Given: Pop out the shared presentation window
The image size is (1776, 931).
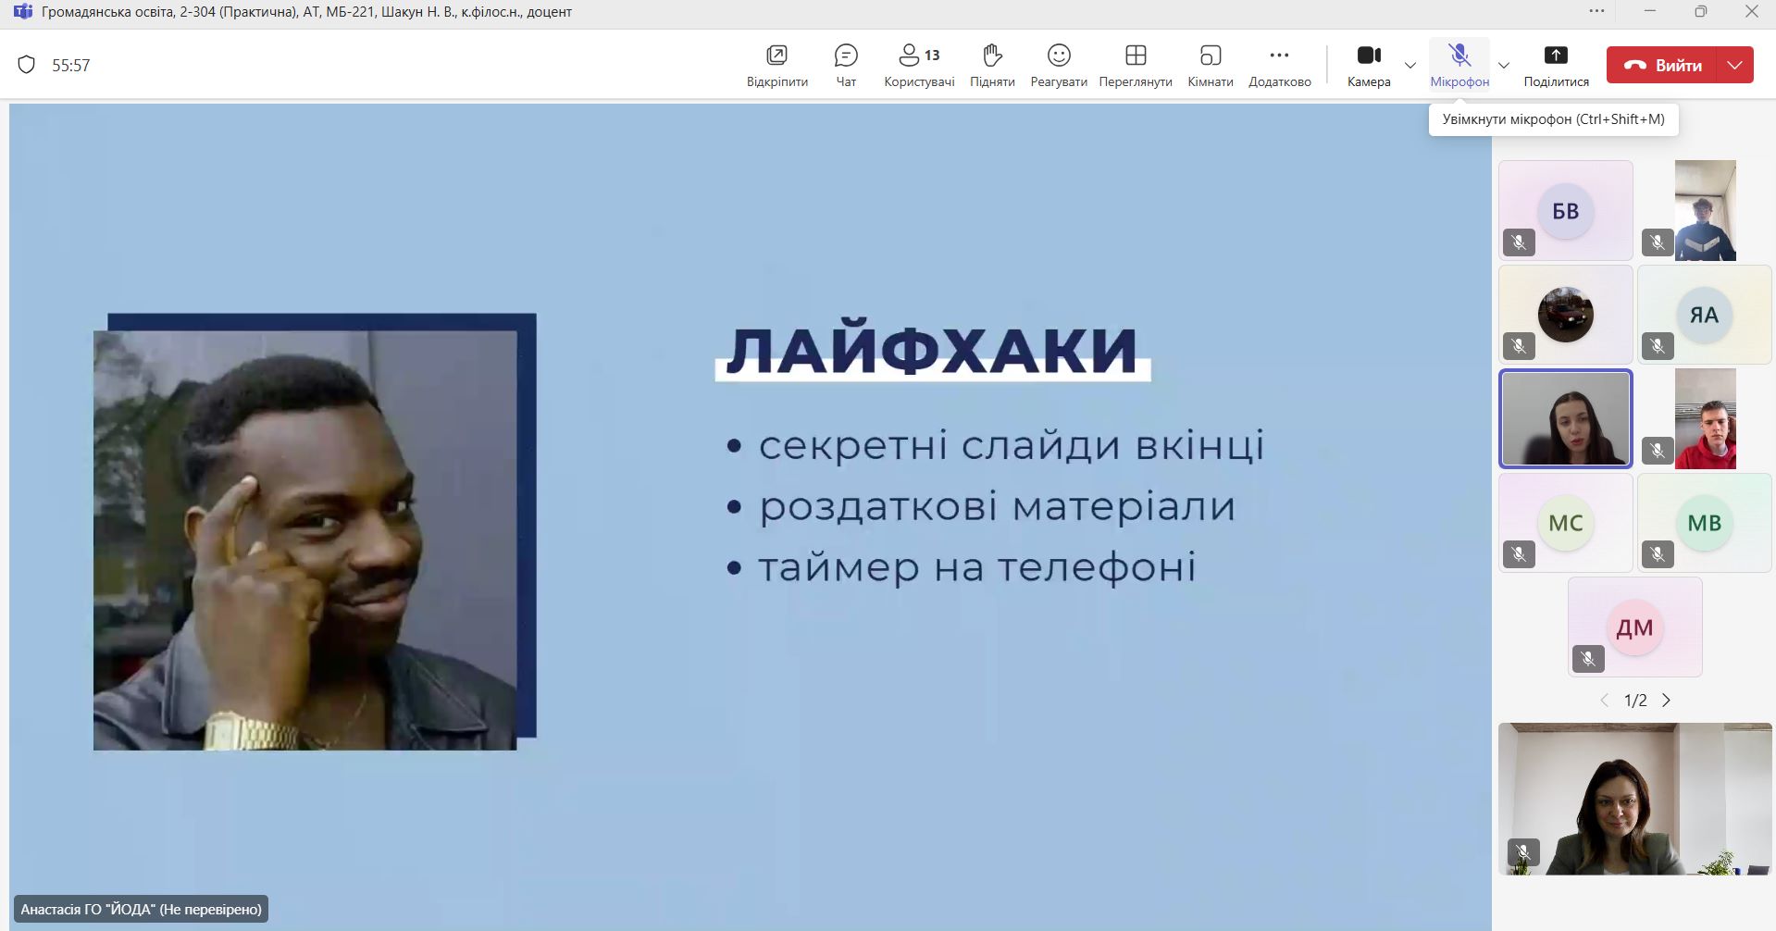Looking at the screenshot, I should (x=776, y=65).
